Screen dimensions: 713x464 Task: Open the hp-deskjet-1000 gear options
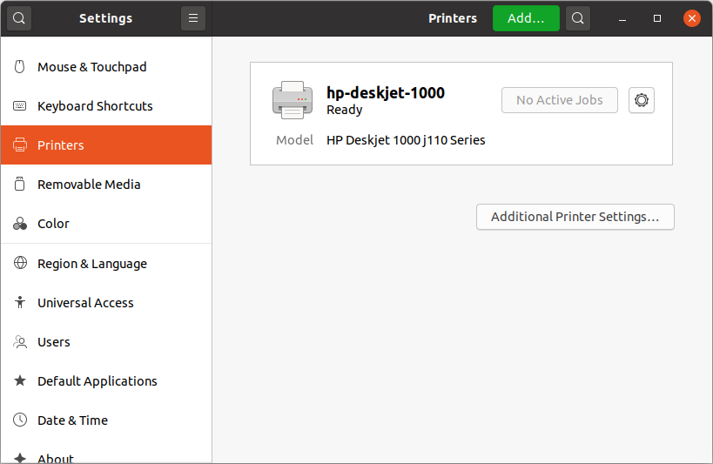(x=641, y=100)
